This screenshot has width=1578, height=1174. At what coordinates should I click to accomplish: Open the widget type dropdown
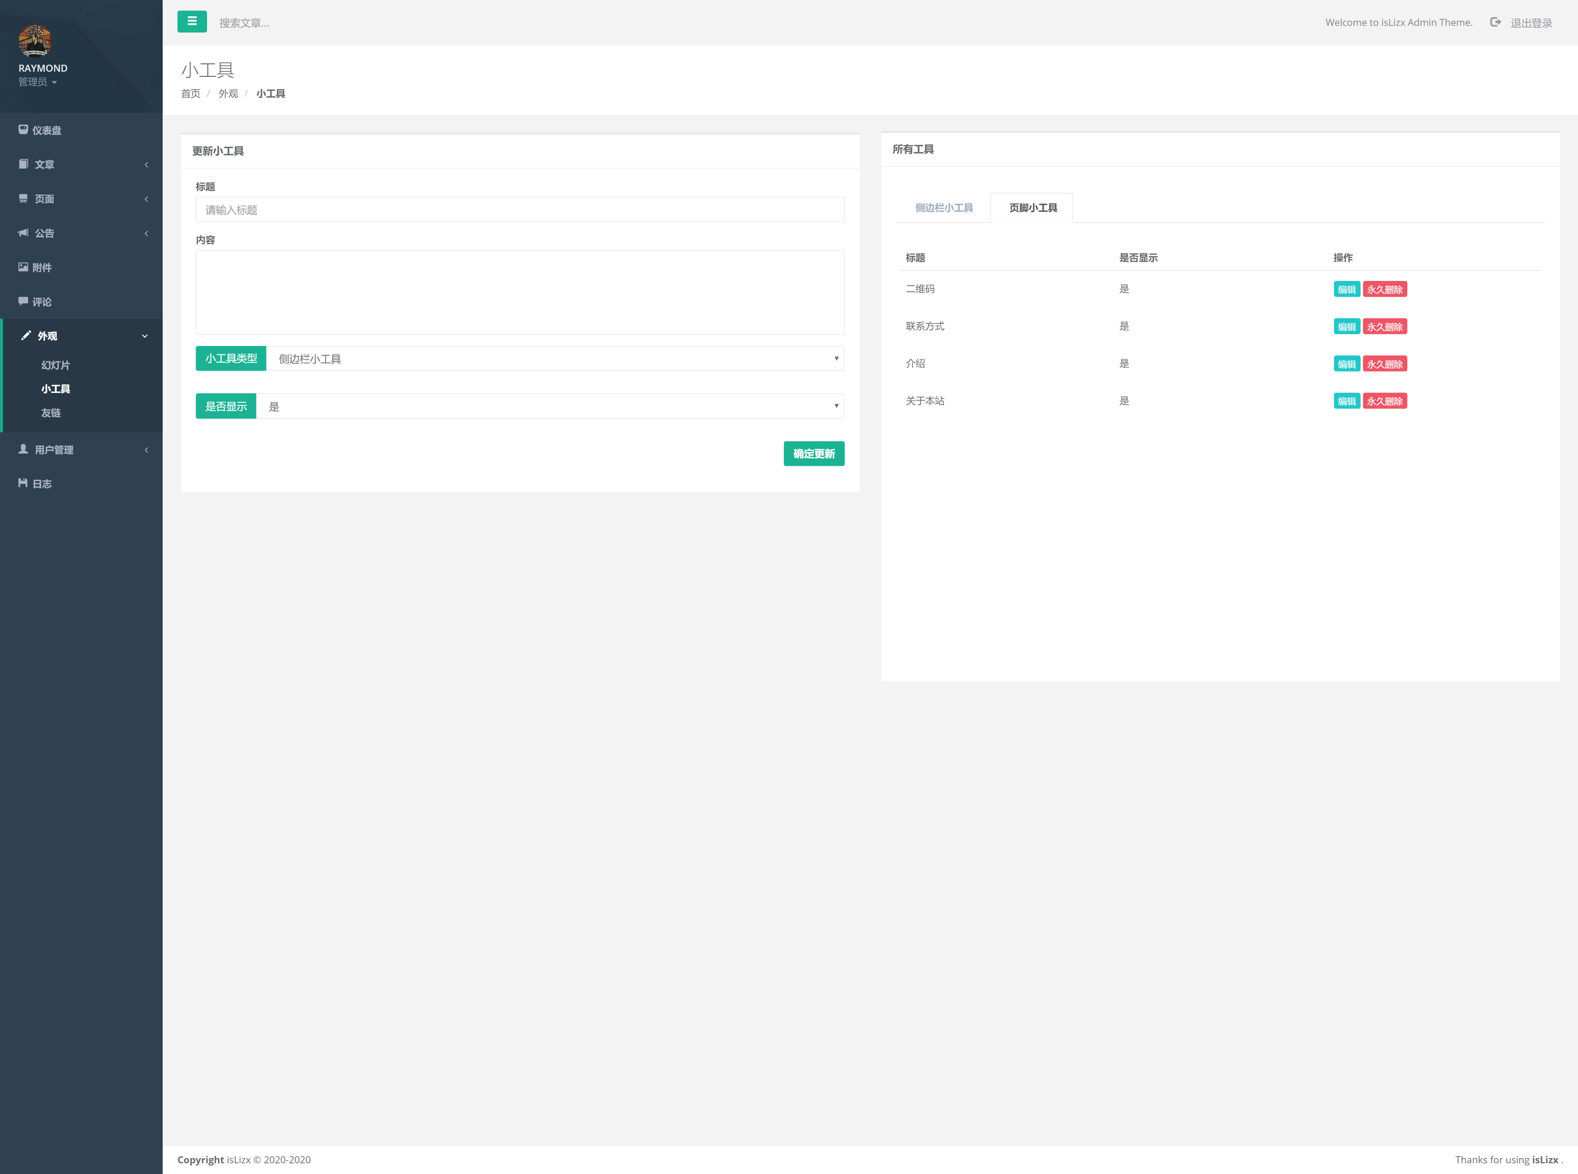[555, 359]
